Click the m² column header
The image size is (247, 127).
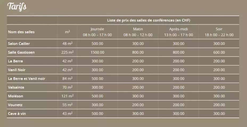click(67, 32)
